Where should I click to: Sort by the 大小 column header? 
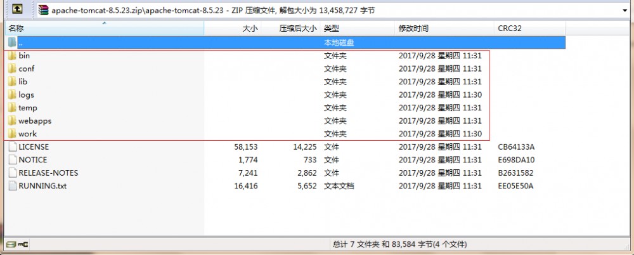click(233, 29)
